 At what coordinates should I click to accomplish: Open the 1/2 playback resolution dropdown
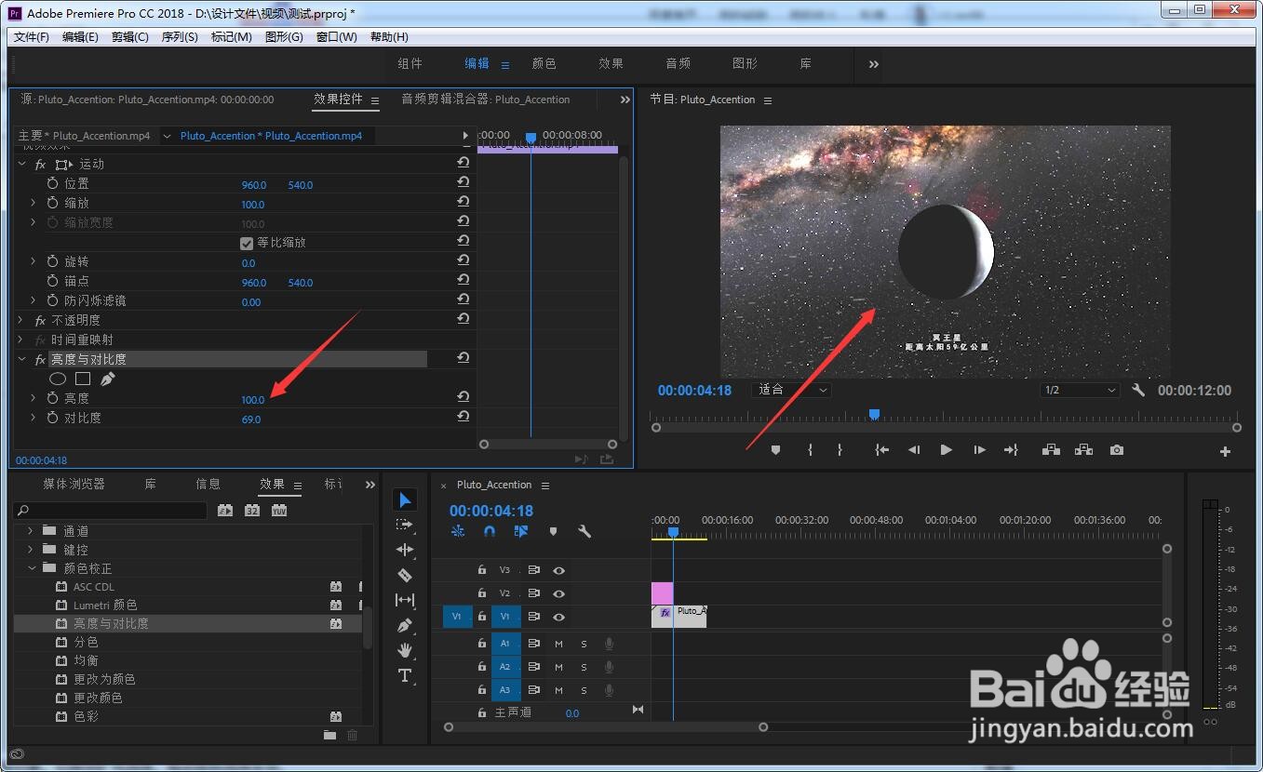click(1080, 390)
